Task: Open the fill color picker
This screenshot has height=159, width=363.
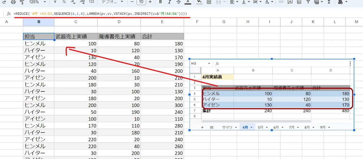Action: (x=199, y=2)
